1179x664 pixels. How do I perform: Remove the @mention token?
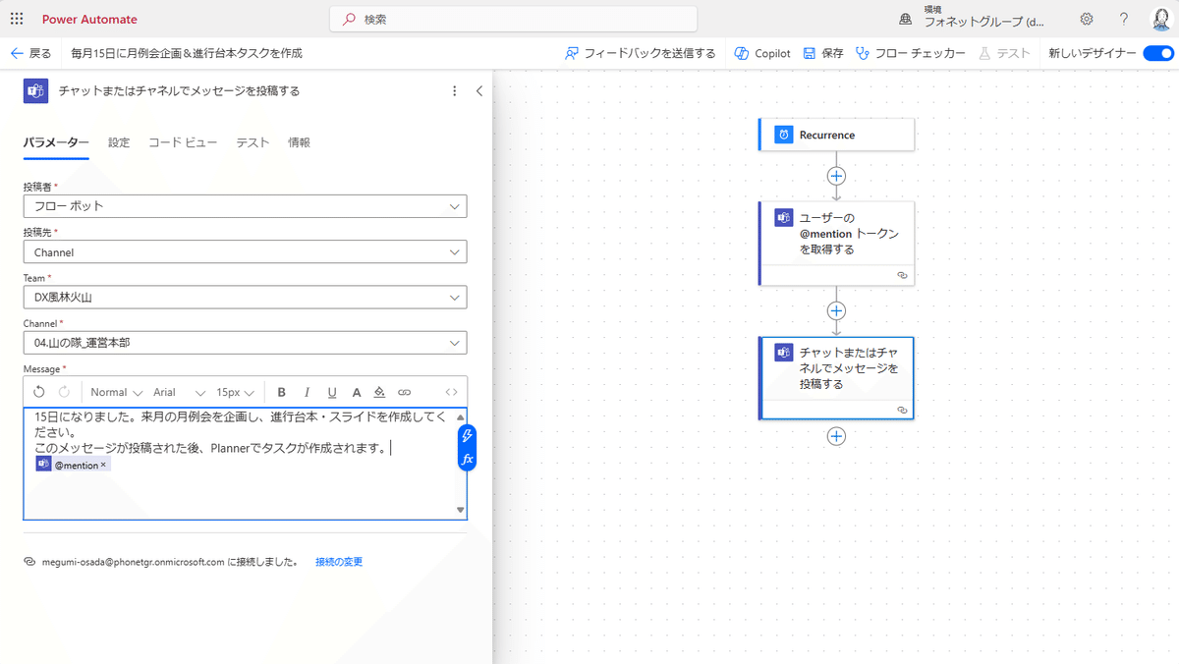coord(104,465)
